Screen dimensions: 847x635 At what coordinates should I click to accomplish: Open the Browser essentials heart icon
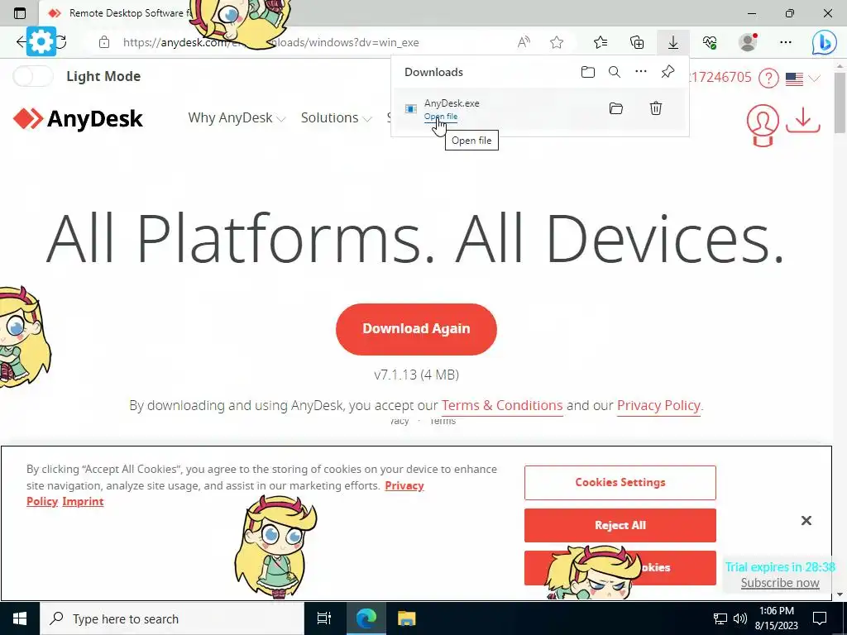coord(710,43)
